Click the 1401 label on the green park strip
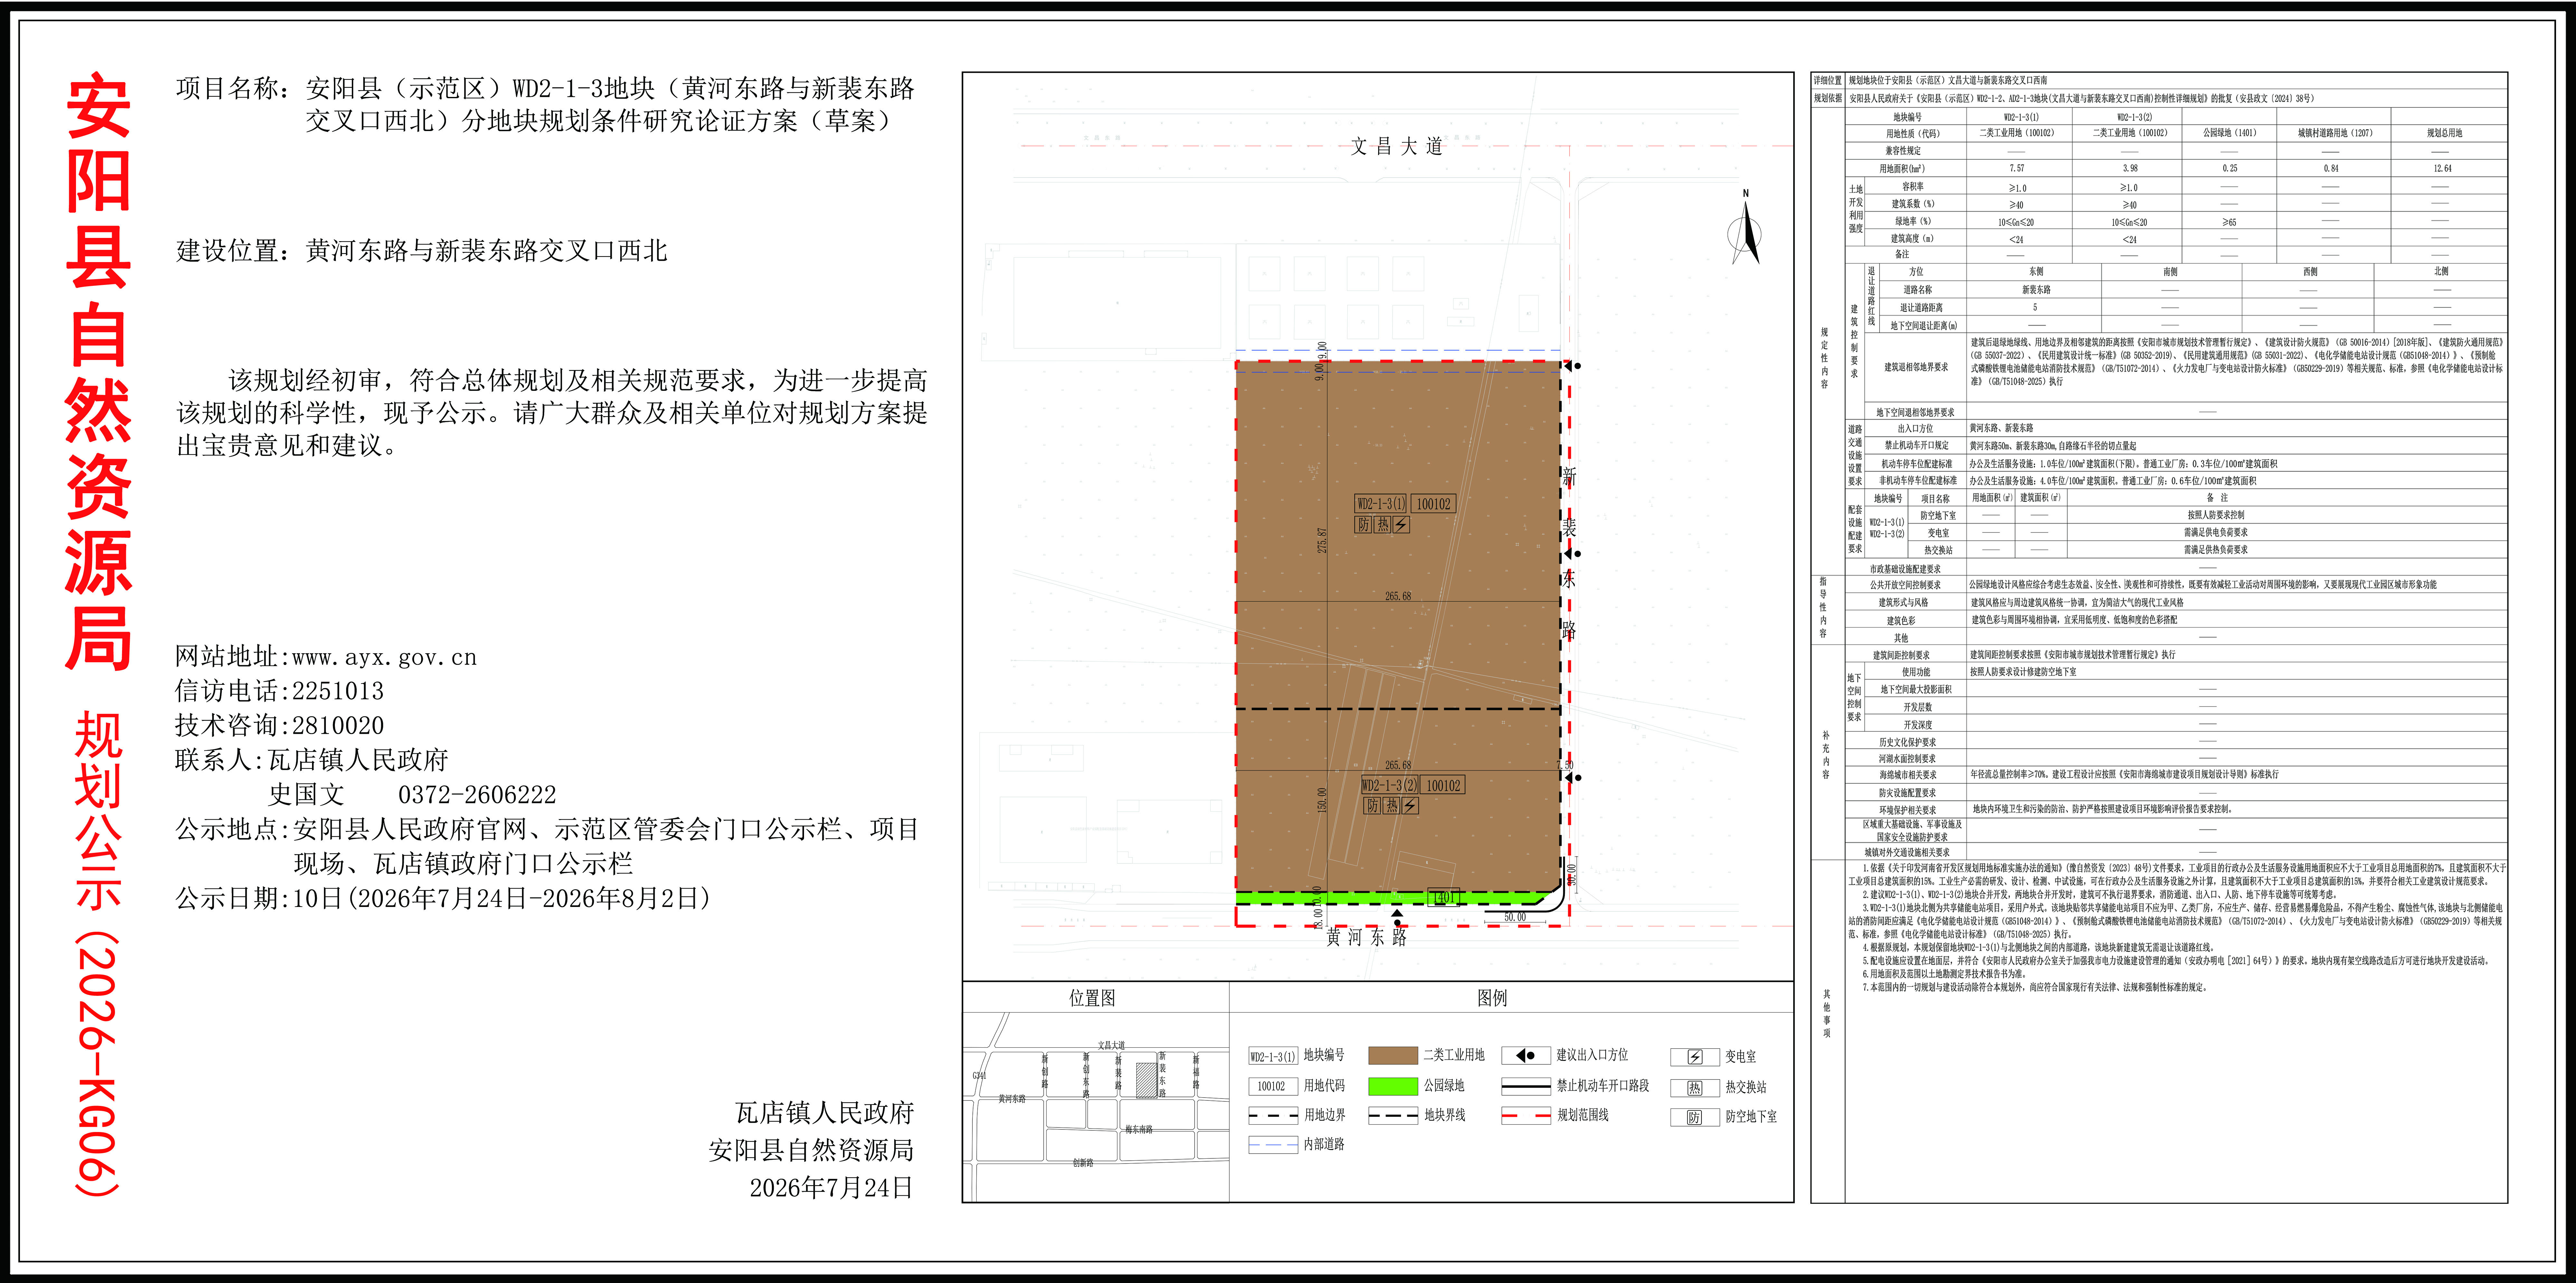This screenshot has width=2576, height=1283. [1444, 897]
